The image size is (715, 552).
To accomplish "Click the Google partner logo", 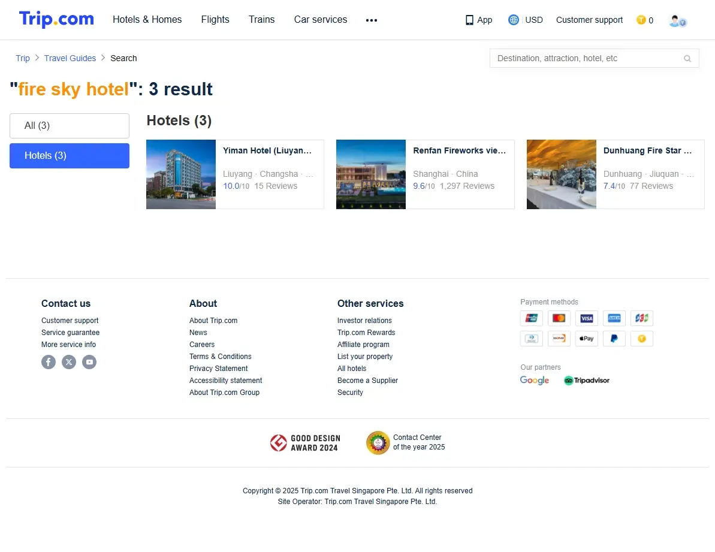I will click(x=535, y=380).
